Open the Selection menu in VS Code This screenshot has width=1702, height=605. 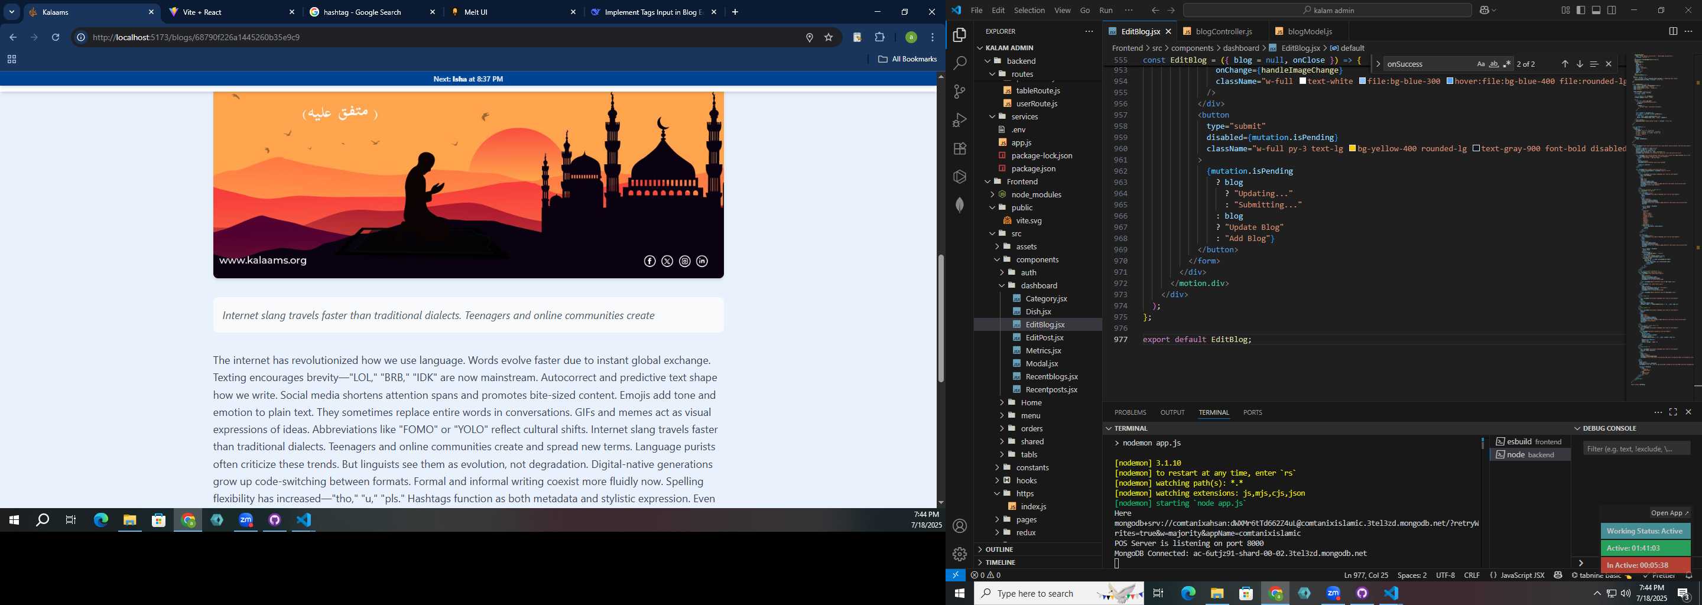[x=1029, y=10]
